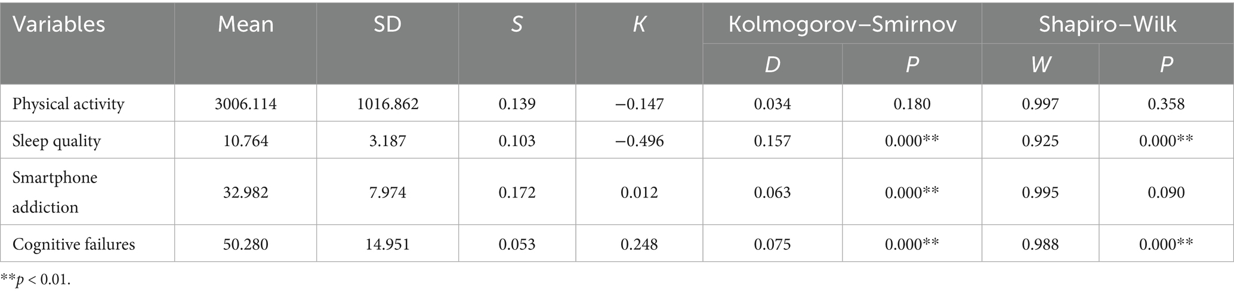Image resolution: width=1234 pixels, height=294 pixels.
Task: Click the Shapiro–Wilk P value 0.358
Action: pos(1166,104)
